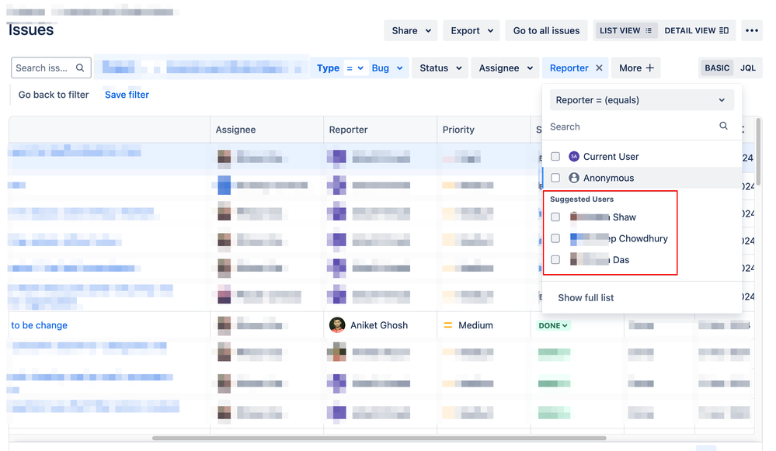
Task: Open the Reporter equals operator dropdown
Action: pos(642,100)
